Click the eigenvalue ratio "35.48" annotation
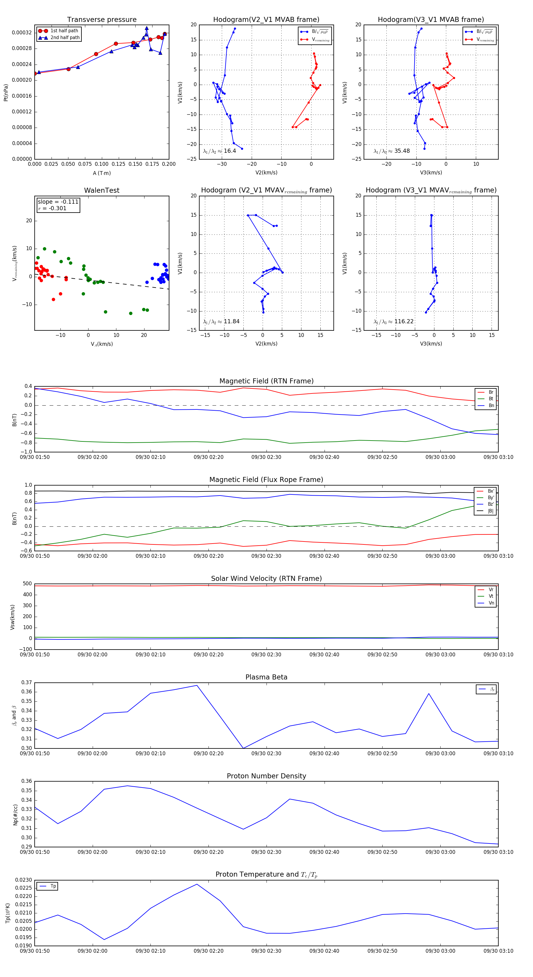The image size is (533, 977). click(x=391, y=151)
